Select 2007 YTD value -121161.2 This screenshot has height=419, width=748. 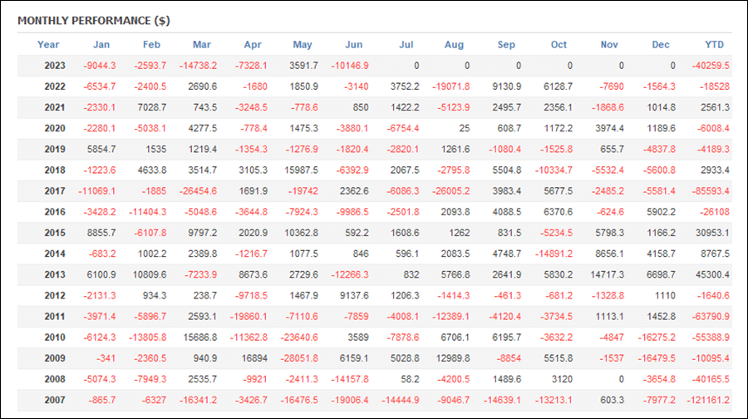point(708,401)
